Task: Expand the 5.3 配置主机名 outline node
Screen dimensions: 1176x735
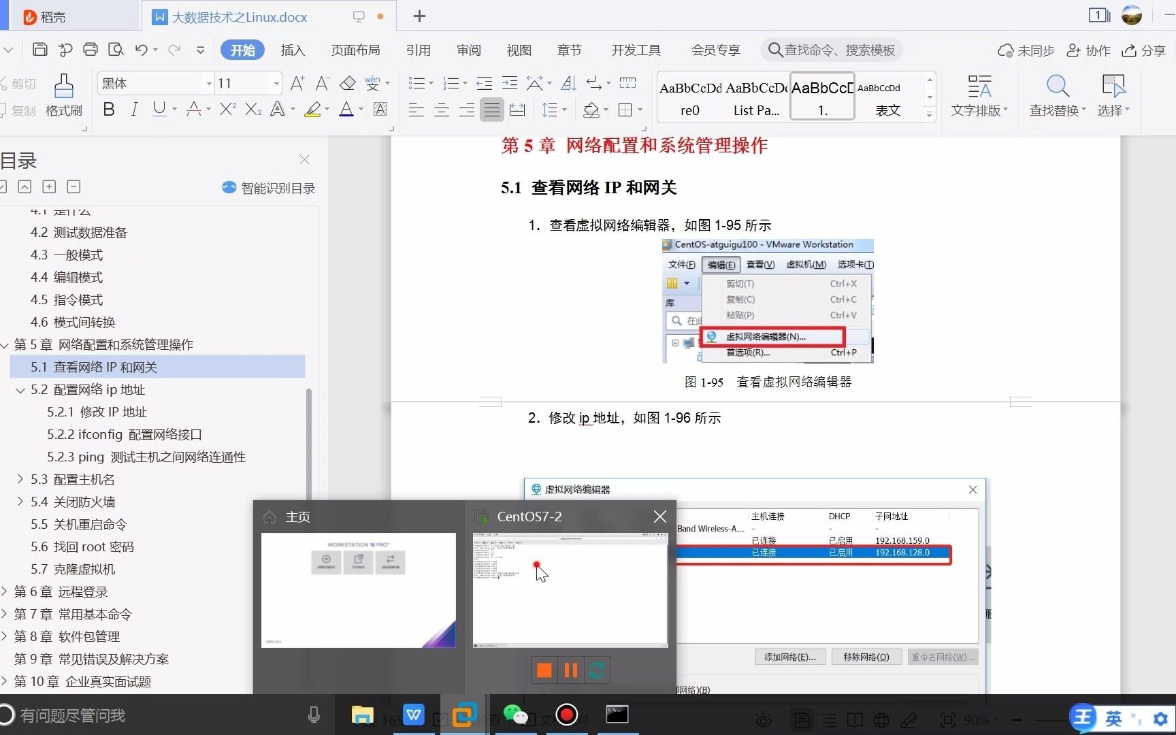Action: [20, 480]
